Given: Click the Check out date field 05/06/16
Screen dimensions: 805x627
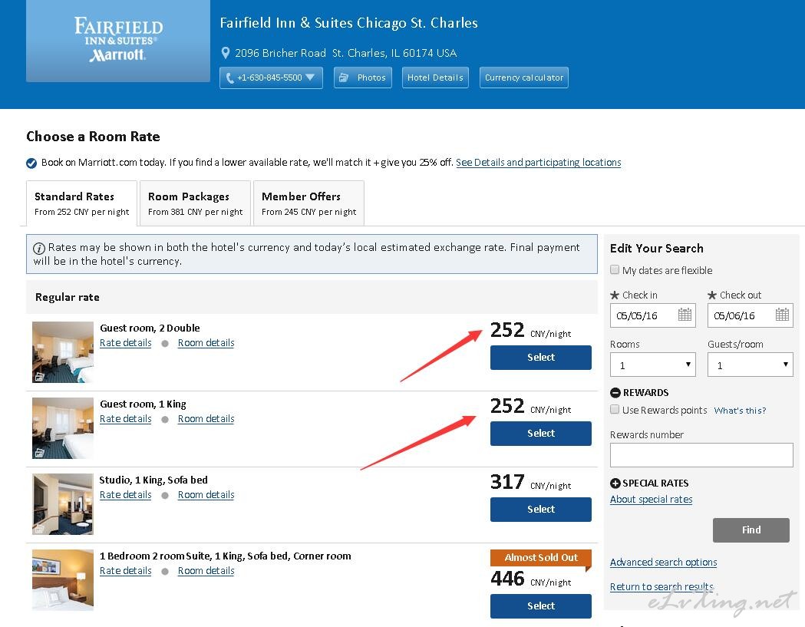Looking at the screenshot, I should [750, 315].
